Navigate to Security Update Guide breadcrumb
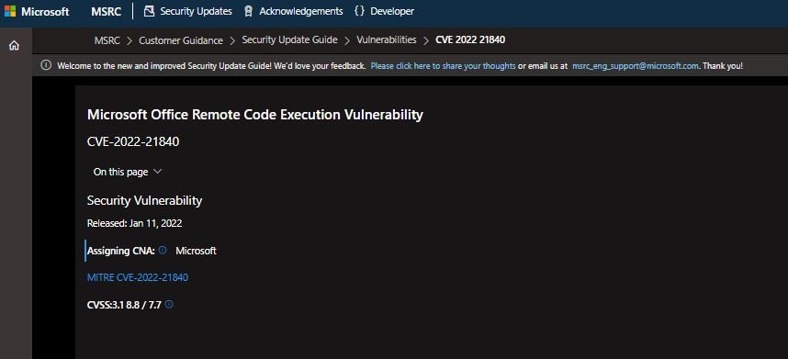The image size is (788, 359). click(290, 39)
